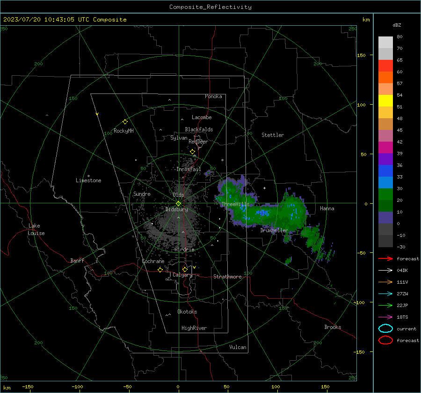Click the 'Sundre' map label
Screen dimensions: 421x393
pyautogui.click(x=142, y=193)
